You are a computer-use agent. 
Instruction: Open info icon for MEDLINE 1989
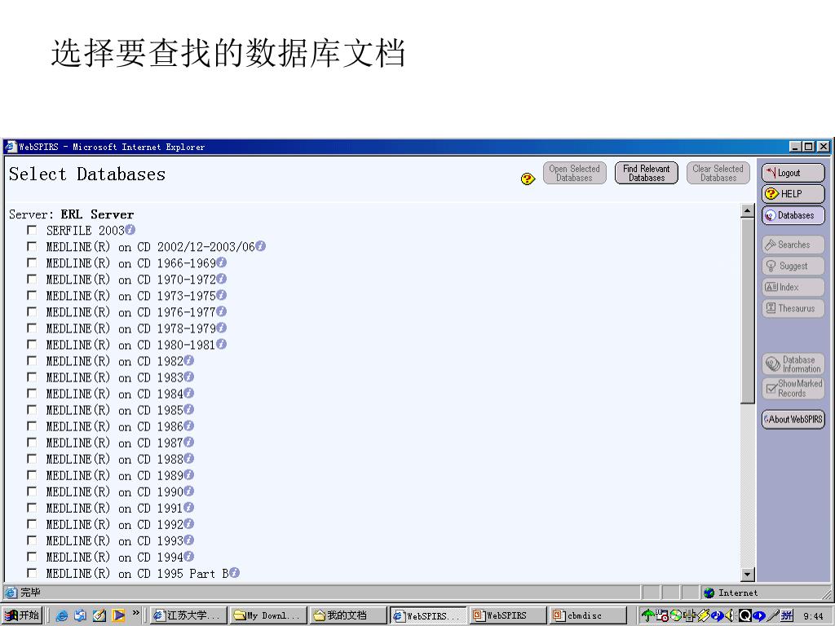pos(188,475)
